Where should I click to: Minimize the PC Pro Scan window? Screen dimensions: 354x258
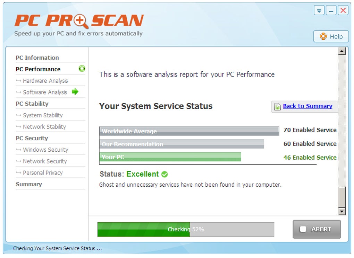point(331,10)
